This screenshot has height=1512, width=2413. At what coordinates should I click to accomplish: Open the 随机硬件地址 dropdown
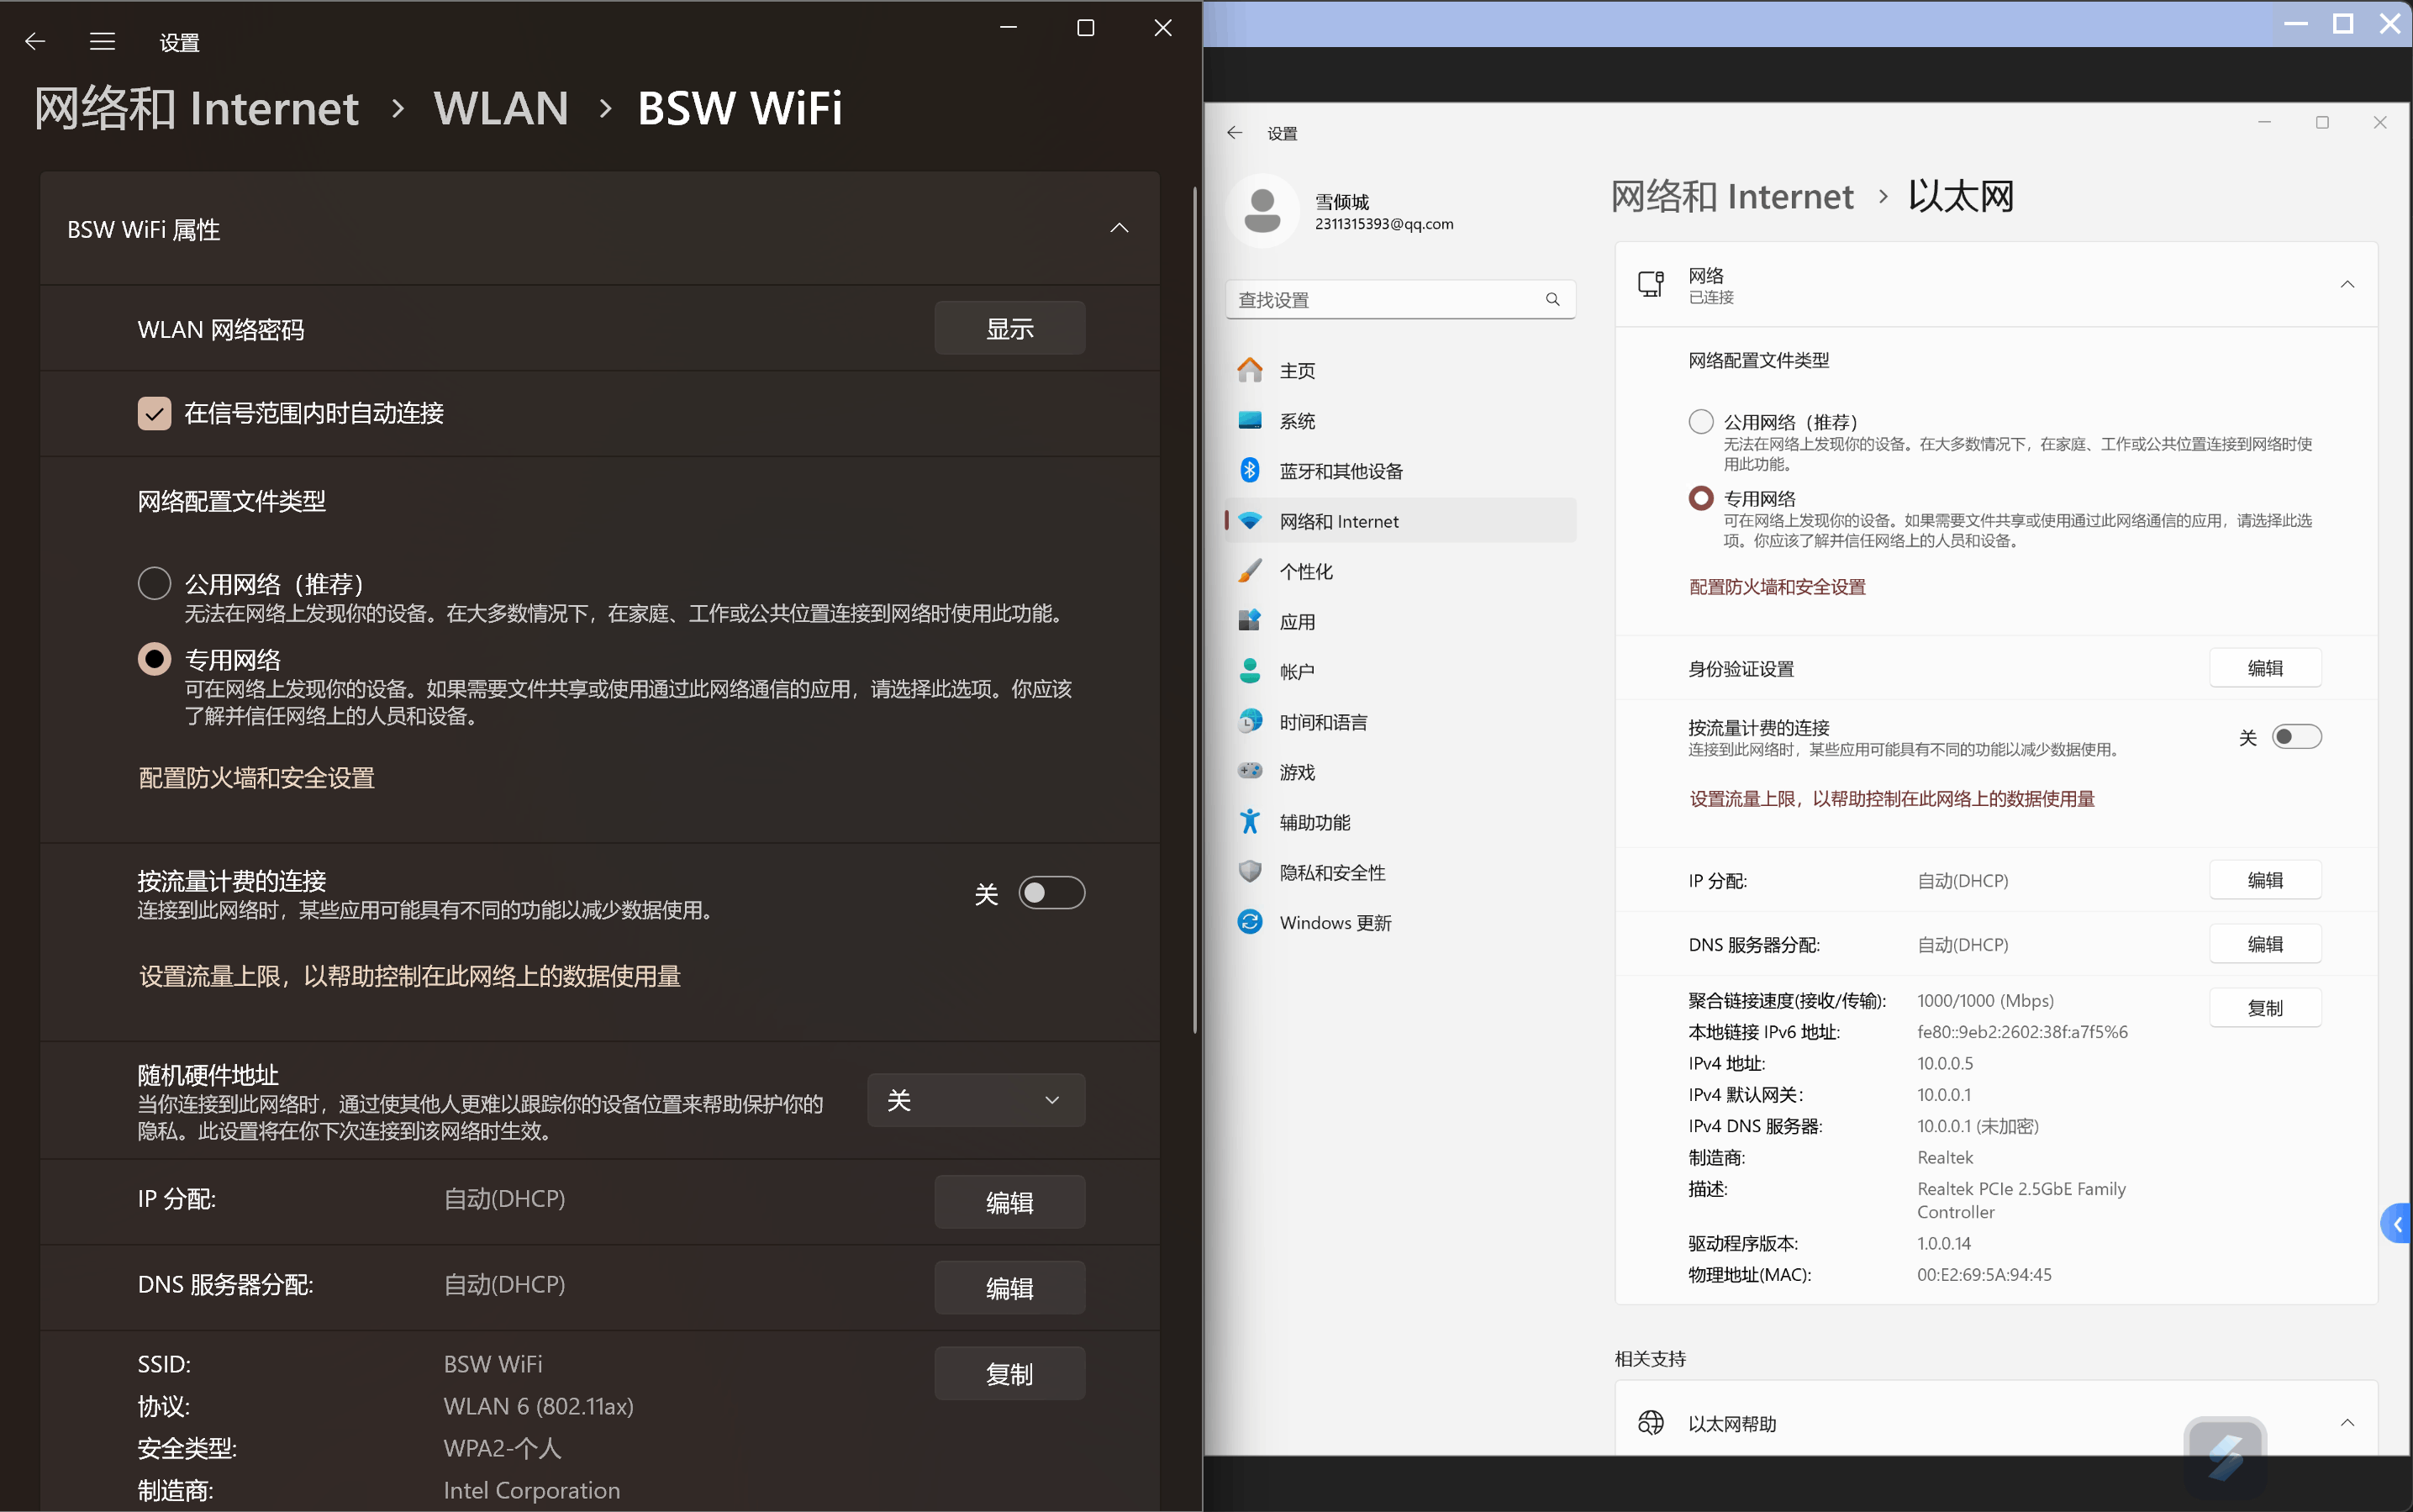tap(975, 1100)
